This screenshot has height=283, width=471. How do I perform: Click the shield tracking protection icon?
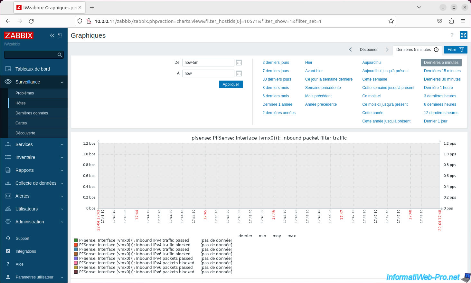[80, 21]
